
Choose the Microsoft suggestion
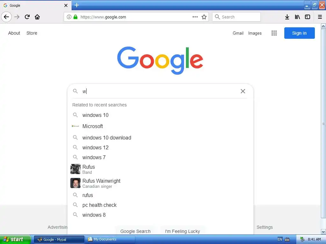pyautogui.click(x=160, y=126)
